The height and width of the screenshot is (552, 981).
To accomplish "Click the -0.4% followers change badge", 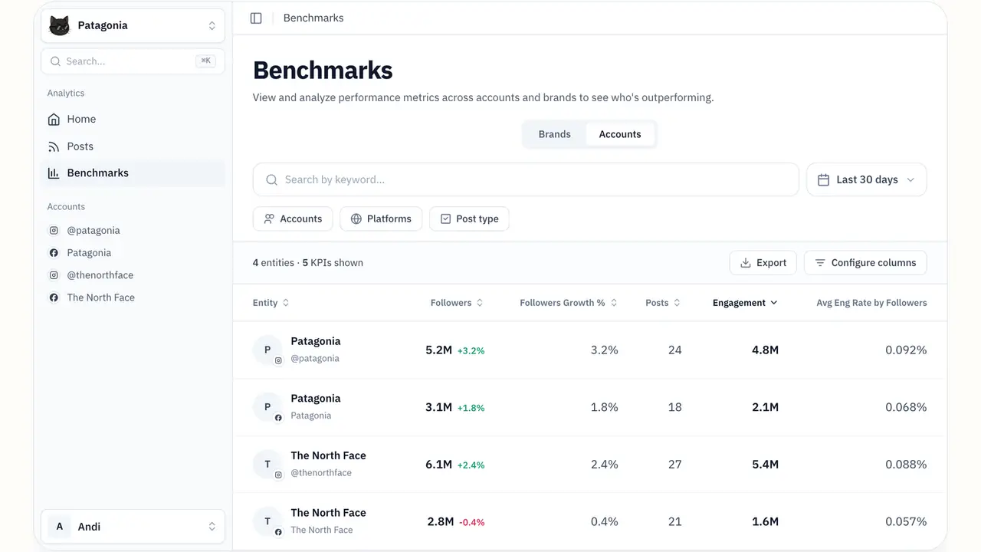I will click(x=472, y=522).
